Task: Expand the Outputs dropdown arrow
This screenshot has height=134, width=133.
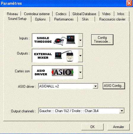Action: (80, 56)
